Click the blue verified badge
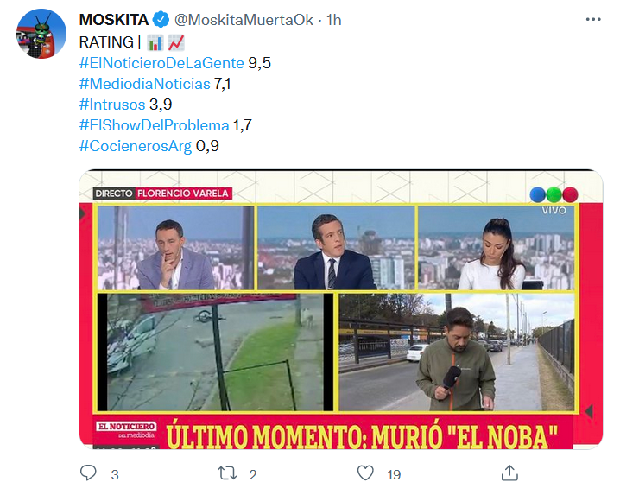 (x=161, y=20)
